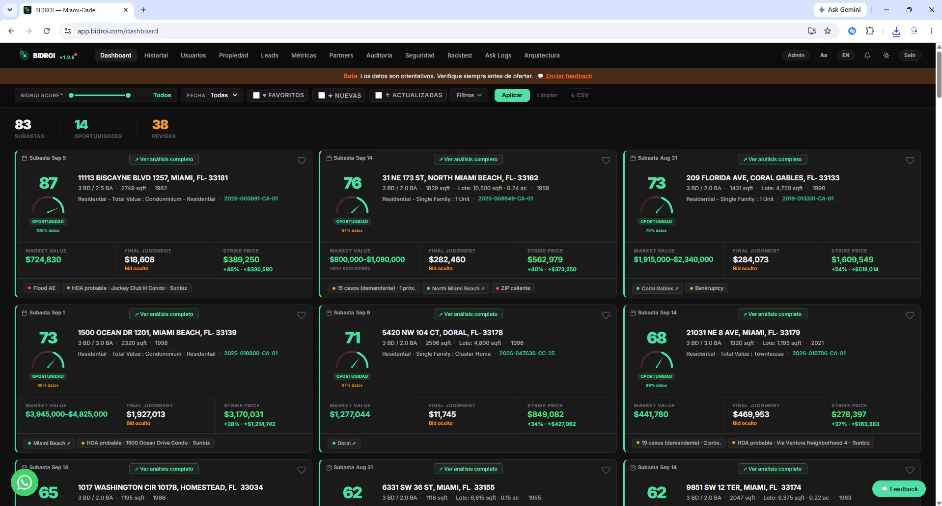Image resolution: width=942 pixels, height=506 pixels.
Task: View Métricas page
Action: [x=304, y=56]
